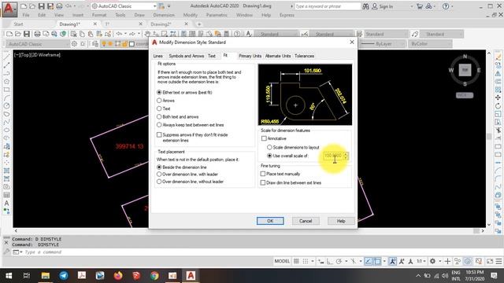Select Always keep text between ext lines
This screenshot has height=283, width=504.
[159, 125]
